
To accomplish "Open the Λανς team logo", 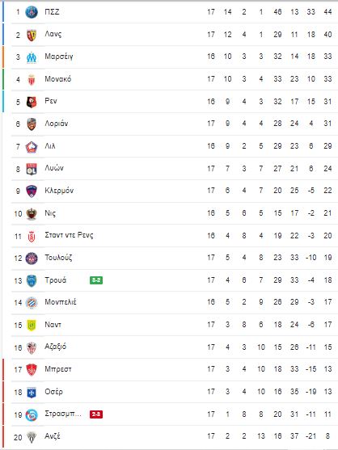I will pos(32,35).
